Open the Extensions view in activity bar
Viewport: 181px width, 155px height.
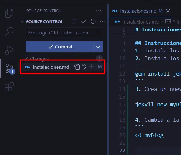point(9,87)
